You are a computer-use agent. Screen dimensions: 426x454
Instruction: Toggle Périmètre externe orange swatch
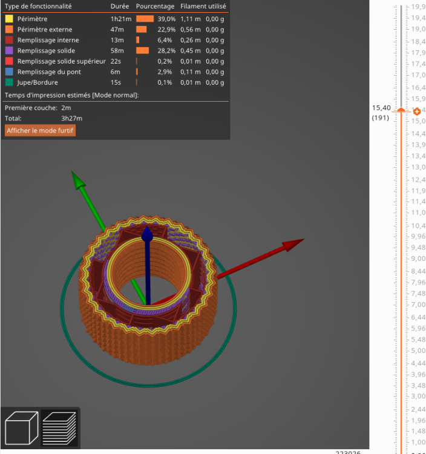pos(9,29)
